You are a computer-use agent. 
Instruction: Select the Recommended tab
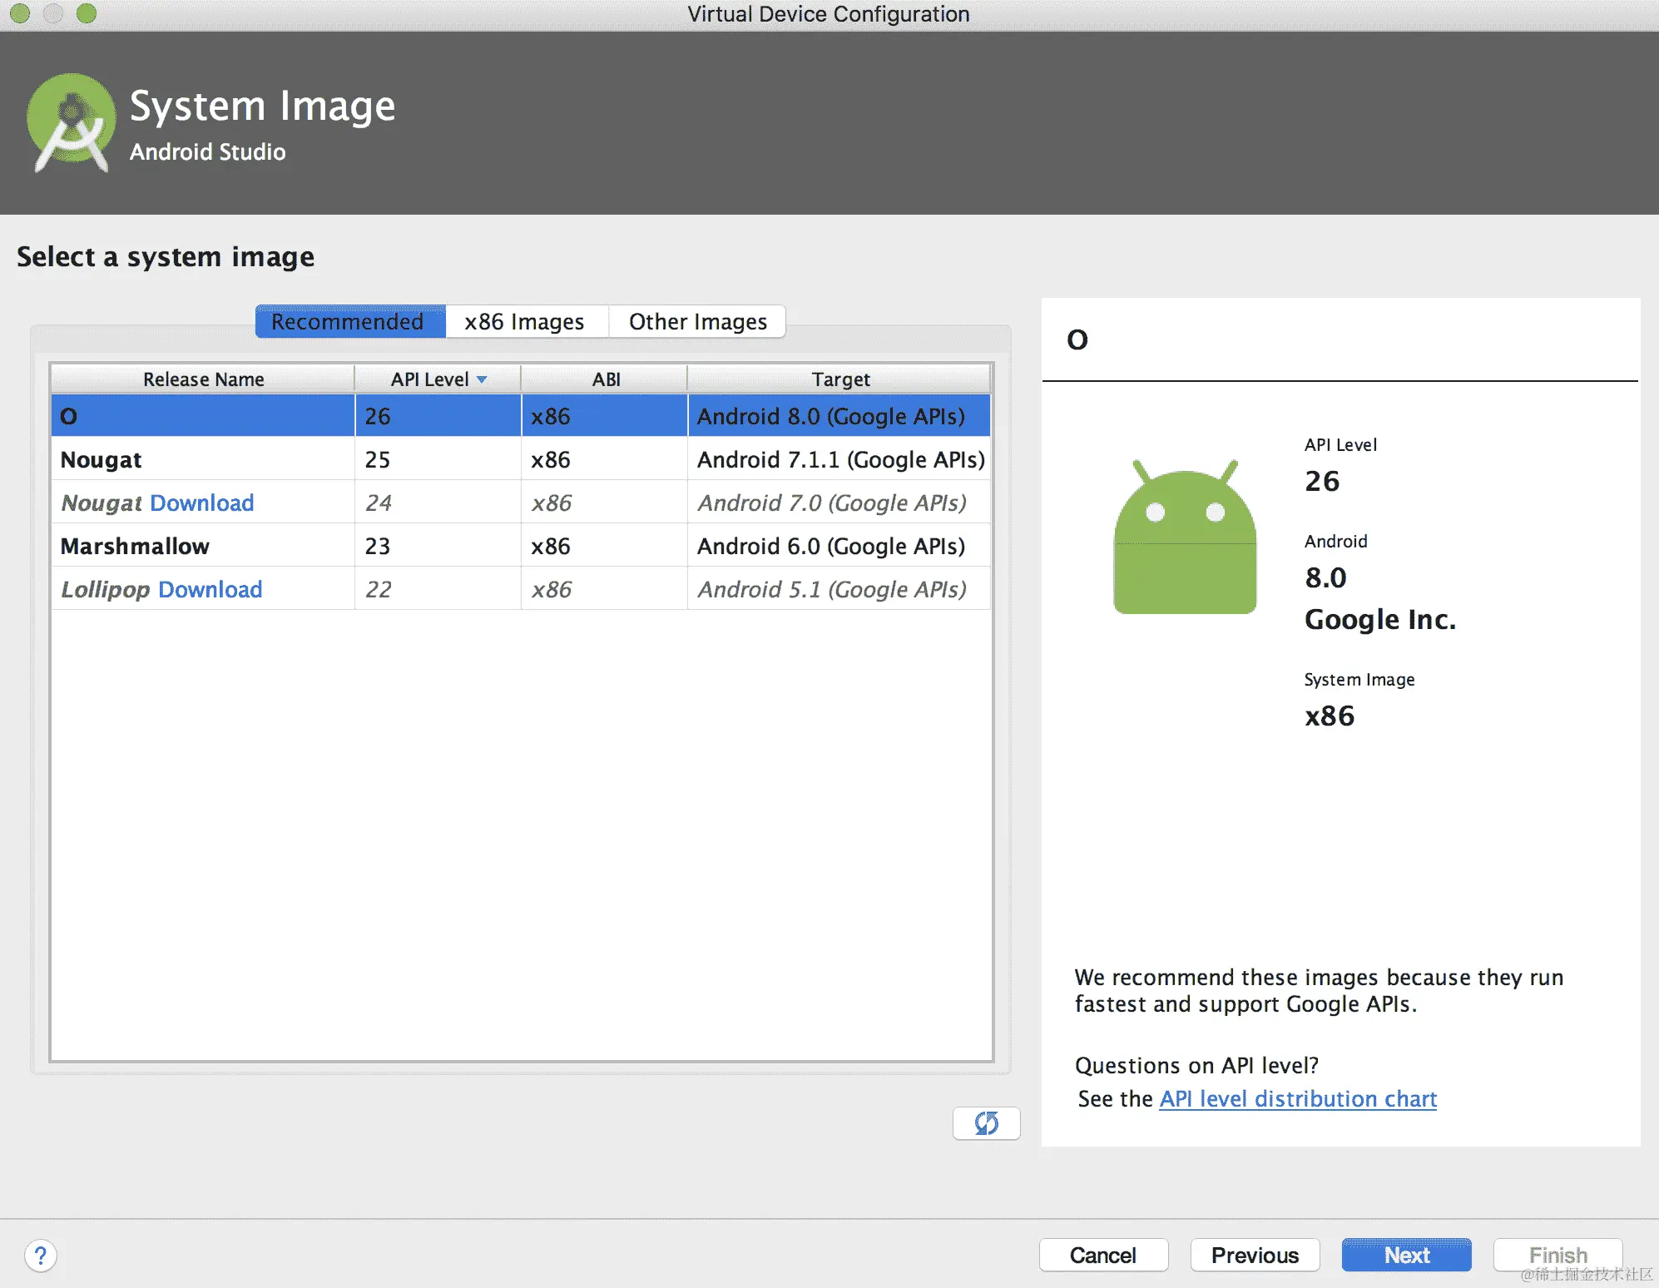click(x=348, y=322)
